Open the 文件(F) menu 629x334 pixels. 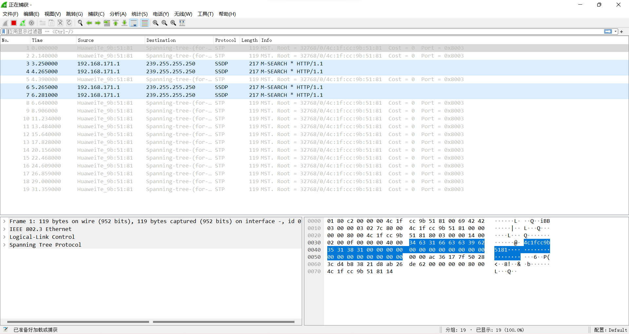coord(10,14)
